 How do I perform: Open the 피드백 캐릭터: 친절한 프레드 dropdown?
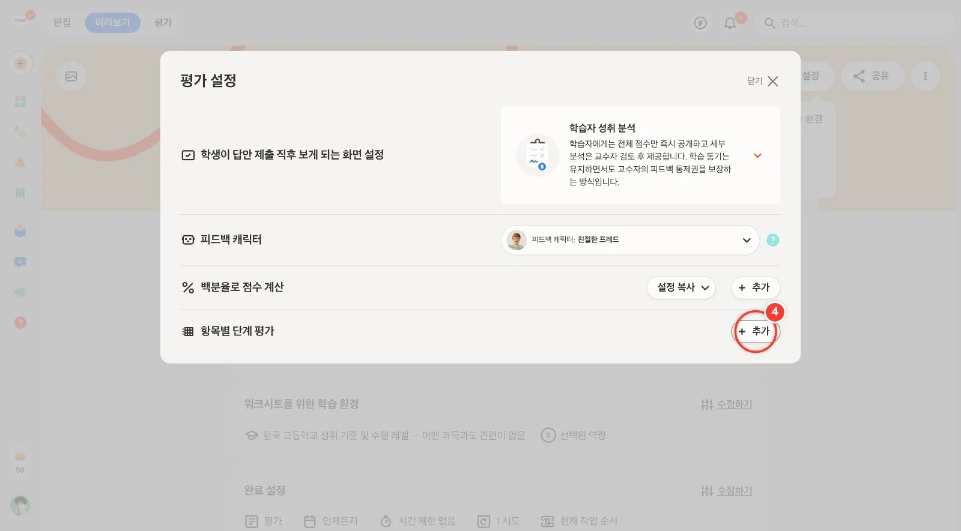(630, 240)
